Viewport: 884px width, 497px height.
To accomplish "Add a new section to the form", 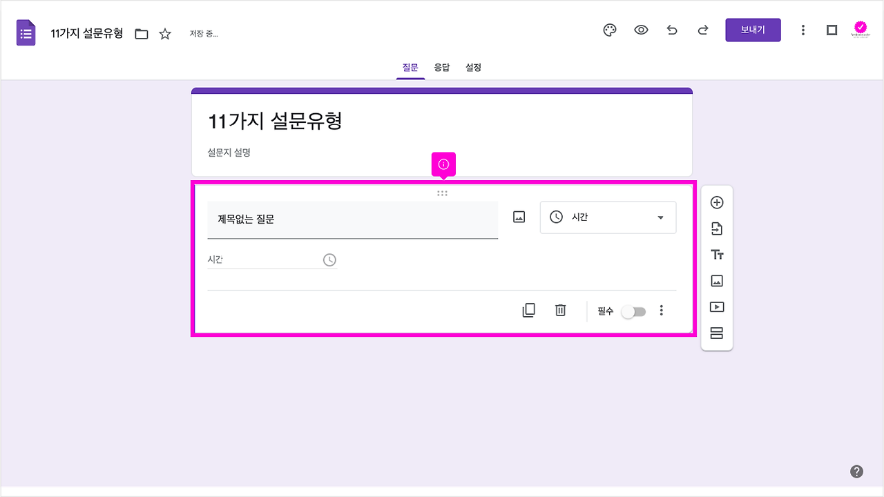I will click(717, 333).
